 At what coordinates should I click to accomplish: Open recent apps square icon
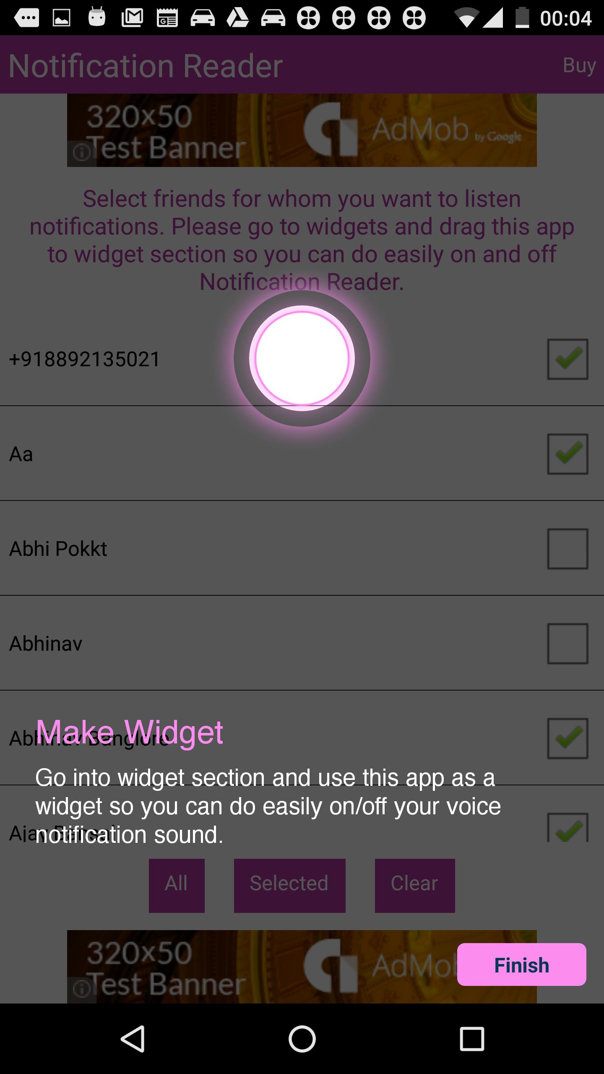[x=472, y=1039]
